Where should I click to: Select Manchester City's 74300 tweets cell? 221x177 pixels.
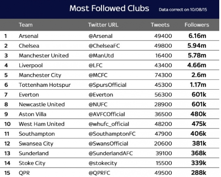click(x=163, y=75)
